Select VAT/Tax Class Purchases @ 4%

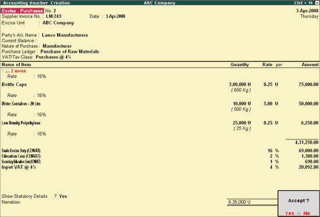54,57
